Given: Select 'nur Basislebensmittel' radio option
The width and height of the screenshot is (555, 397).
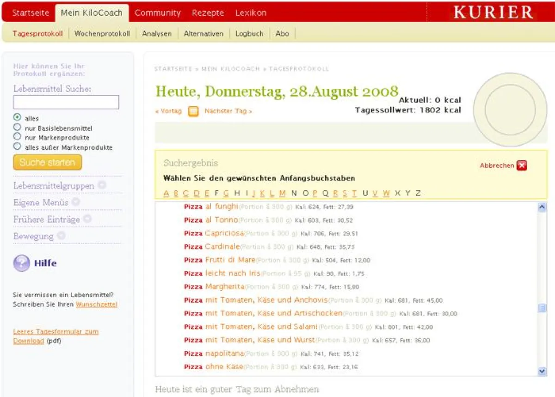Looking at the screenshot, I should [x=18, y=127].
